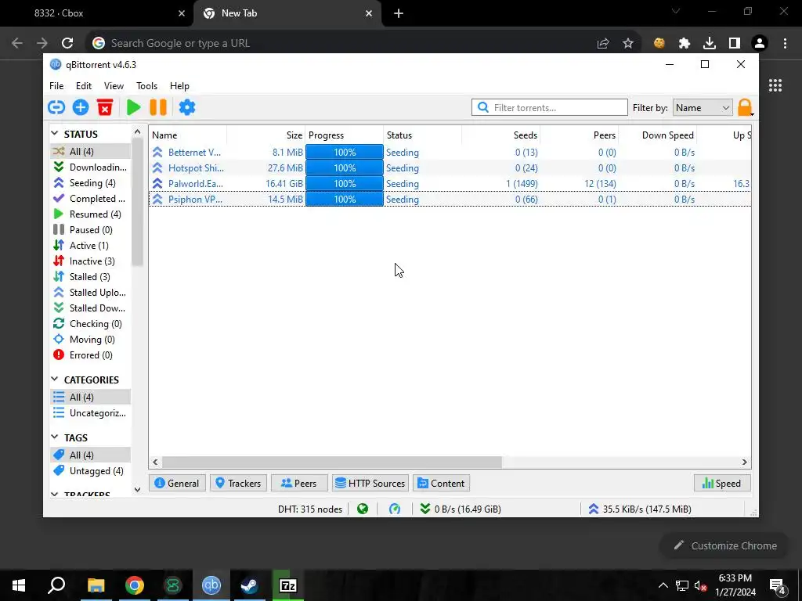The image size is (802, 601).
Task: Sort by the Down Speed column header
Action: pyautogui.click(x=658, y=135)
